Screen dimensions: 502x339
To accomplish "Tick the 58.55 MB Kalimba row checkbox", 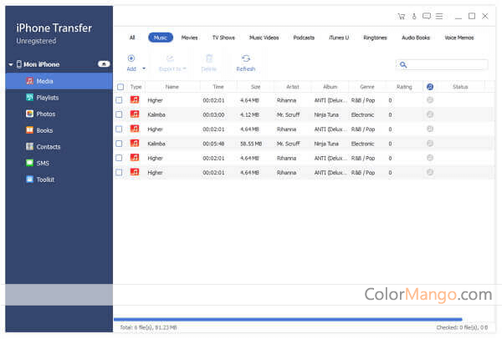I will point(120,144).
